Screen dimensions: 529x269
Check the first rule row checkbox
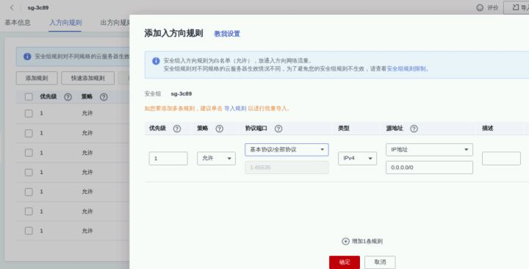pyautogui.click(x=29, y=113)
